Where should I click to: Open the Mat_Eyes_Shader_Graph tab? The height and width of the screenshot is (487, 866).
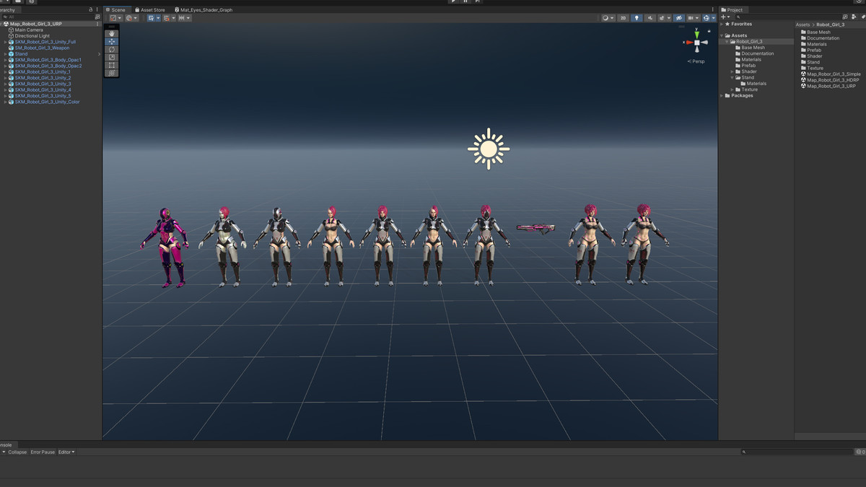click(x=204, y=10)
